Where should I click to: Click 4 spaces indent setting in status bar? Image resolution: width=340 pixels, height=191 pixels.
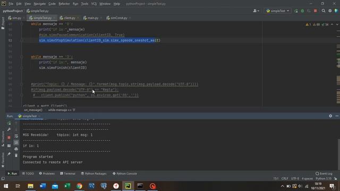307,179
